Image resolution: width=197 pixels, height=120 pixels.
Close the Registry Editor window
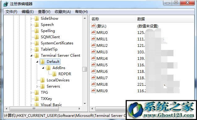click(x=187, y=3)
